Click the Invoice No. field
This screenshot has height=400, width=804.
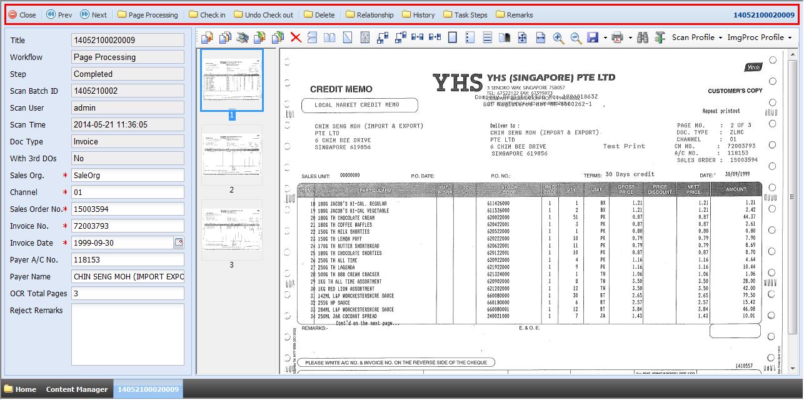[128, 226]
